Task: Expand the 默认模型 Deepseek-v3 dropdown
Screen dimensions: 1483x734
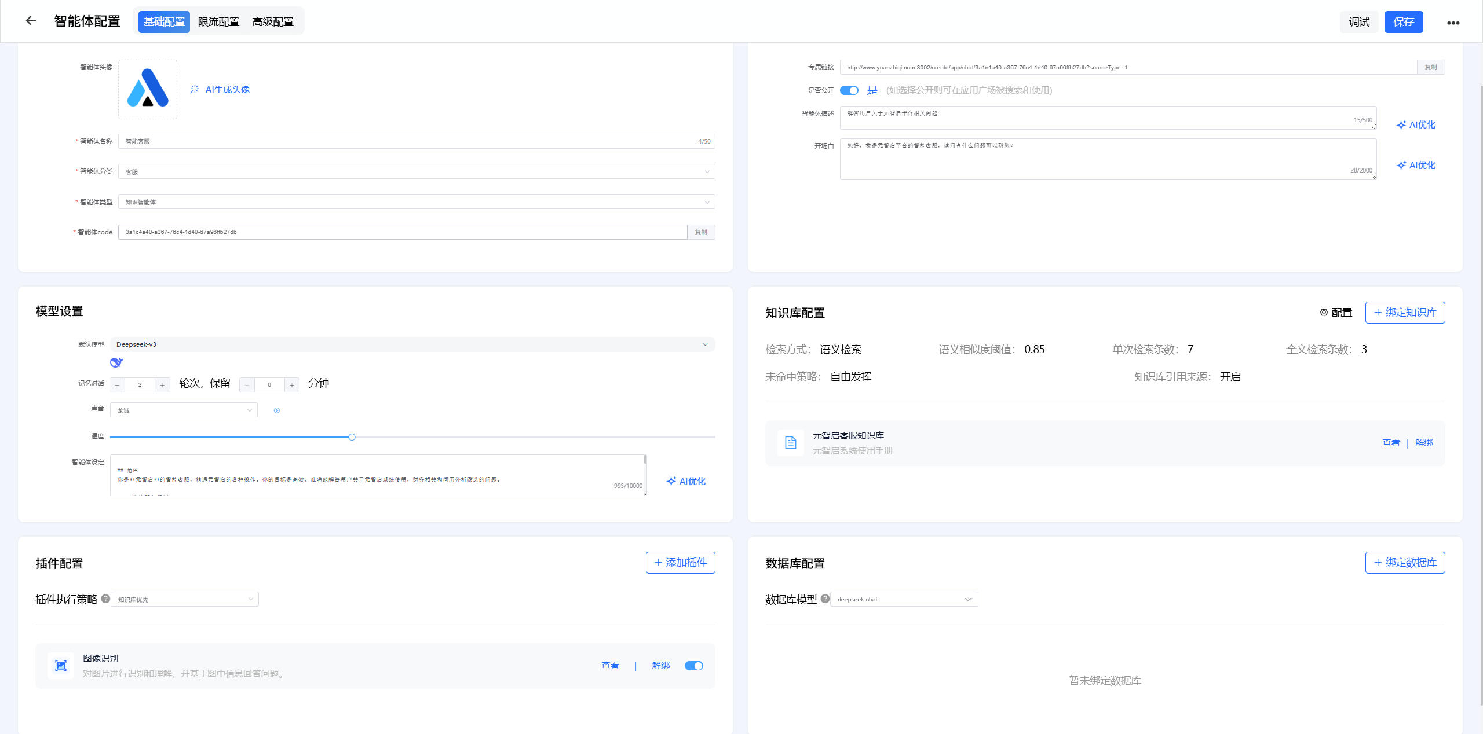Action: 412,344
